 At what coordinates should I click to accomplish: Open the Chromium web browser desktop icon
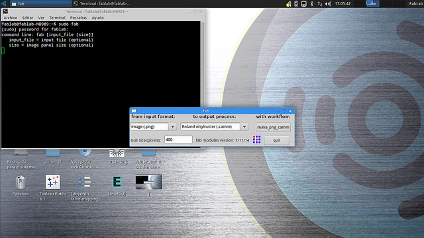pos(84,153)
